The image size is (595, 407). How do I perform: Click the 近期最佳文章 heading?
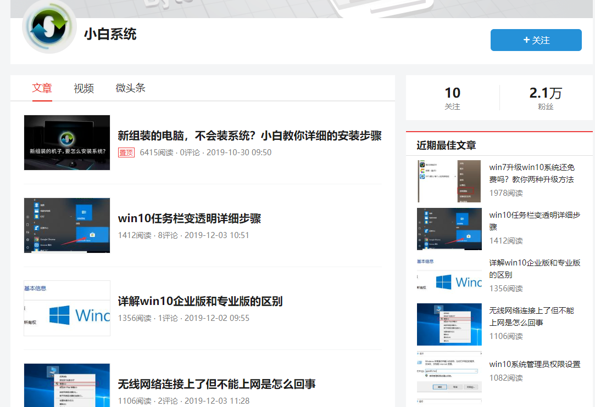pyautogui.click(x=446, y=145)
